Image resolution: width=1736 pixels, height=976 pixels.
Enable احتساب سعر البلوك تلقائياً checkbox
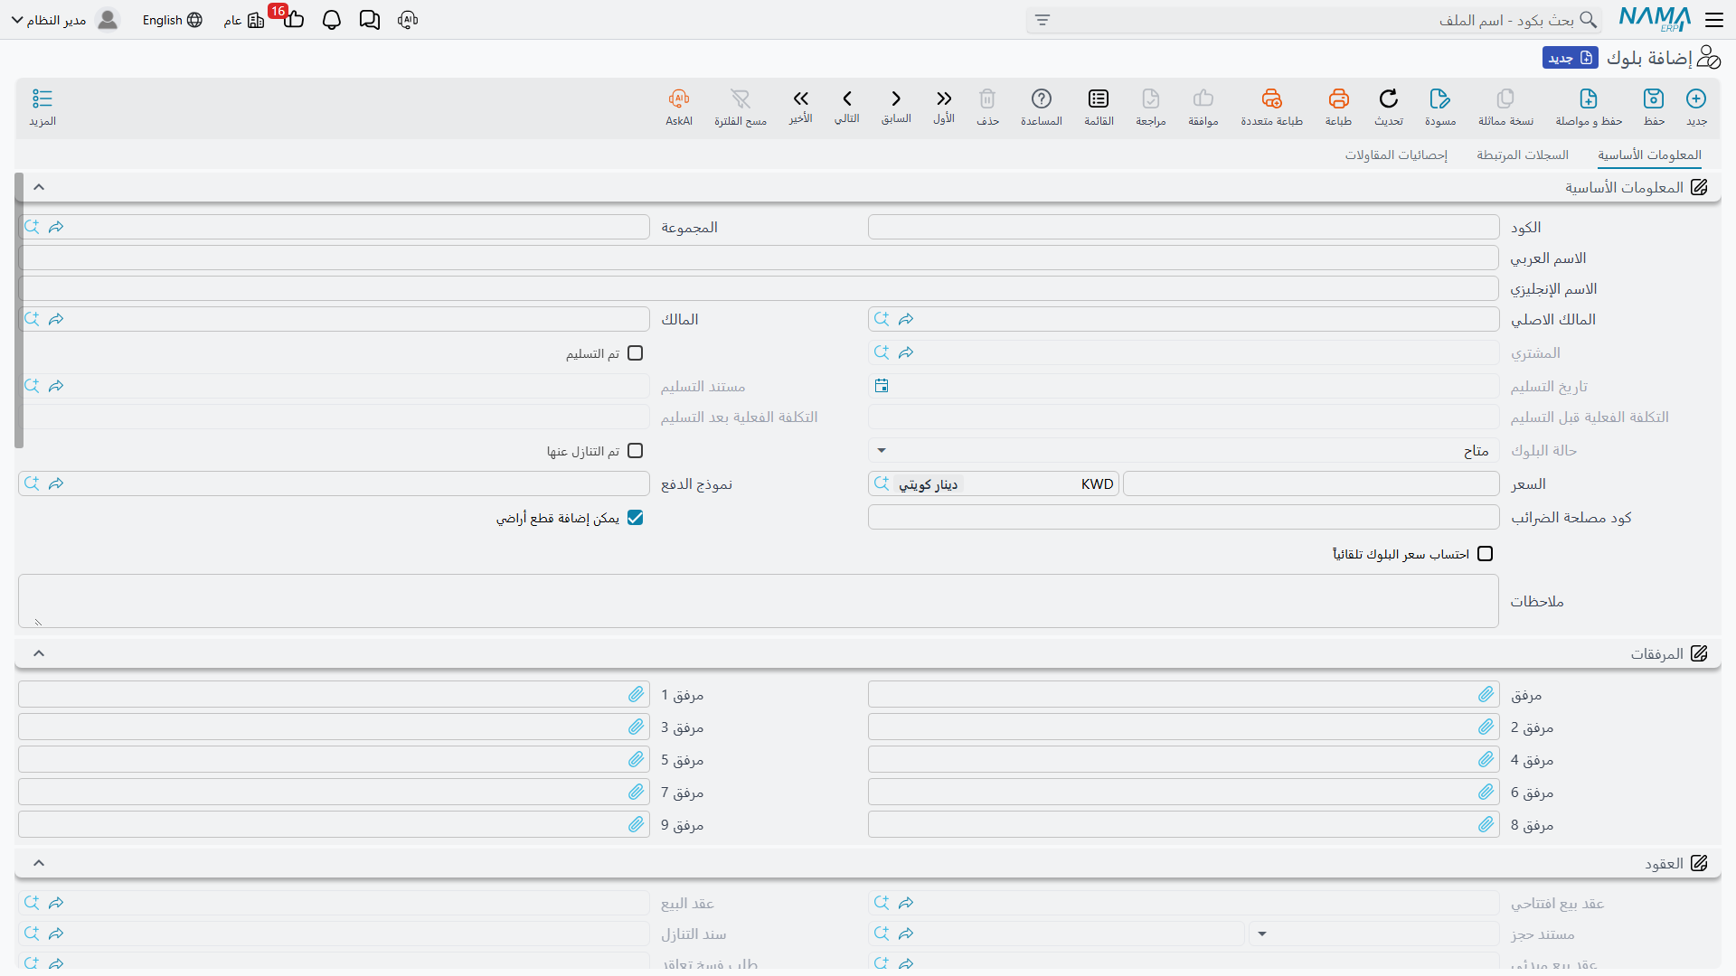coord(1486,554)
